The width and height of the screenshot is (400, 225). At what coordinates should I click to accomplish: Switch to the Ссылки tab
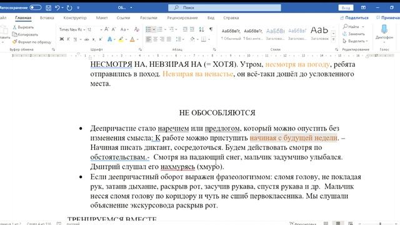[x=124, y=17]
